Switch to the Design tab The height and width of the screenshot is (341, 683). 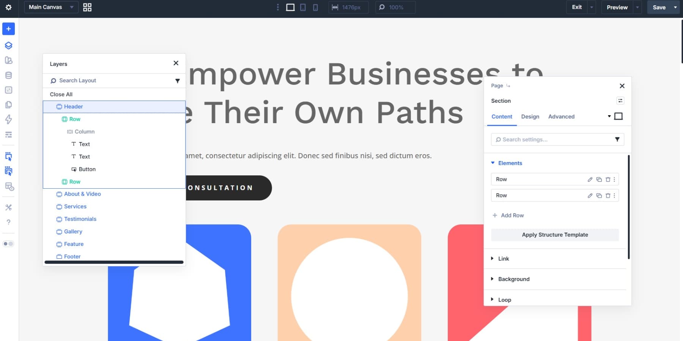point(530,117)
